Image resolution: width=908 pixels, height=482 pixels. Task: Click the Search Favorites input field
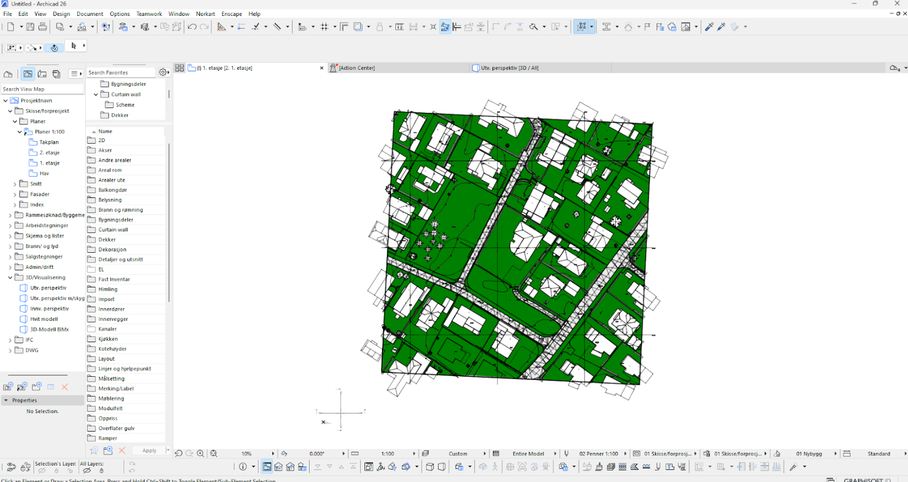coord(121,72)
